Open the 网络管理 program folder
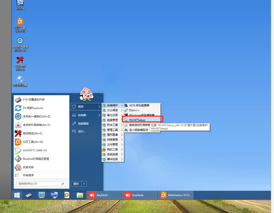Screen dimensions: 274x213 (113, 140)
